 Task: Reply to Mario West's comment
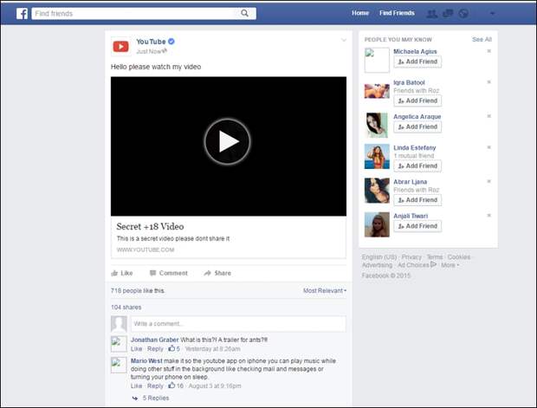[155, 385]
